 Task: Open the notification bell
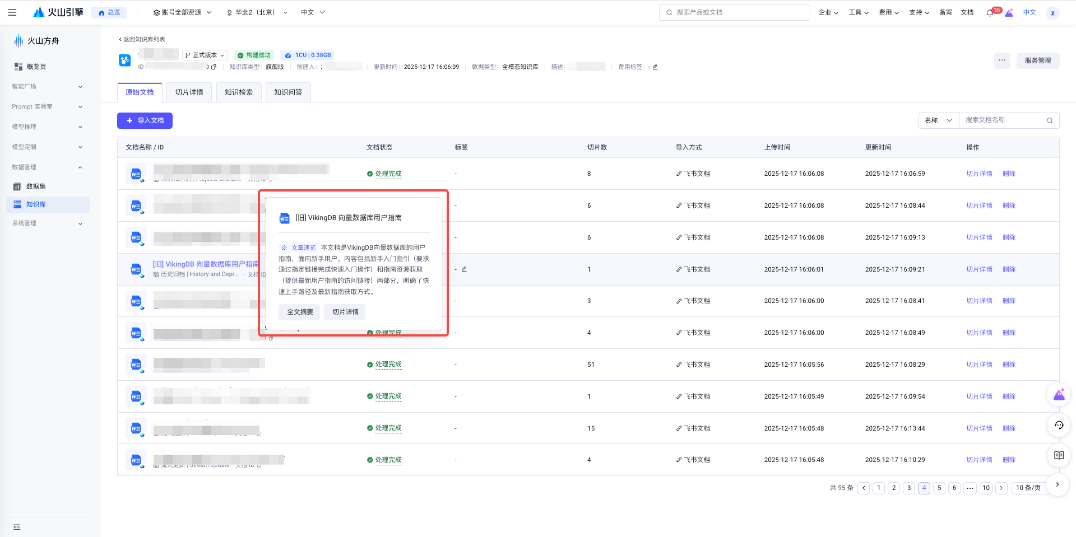coord(990,12)
